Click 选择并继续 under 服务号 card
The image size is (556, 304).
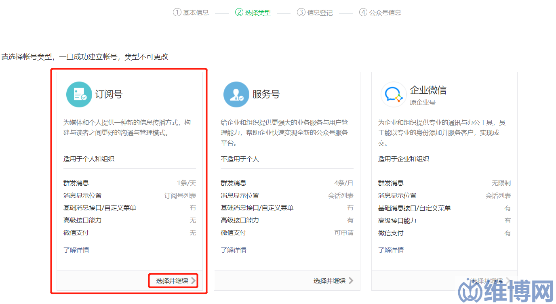(329, 281)
